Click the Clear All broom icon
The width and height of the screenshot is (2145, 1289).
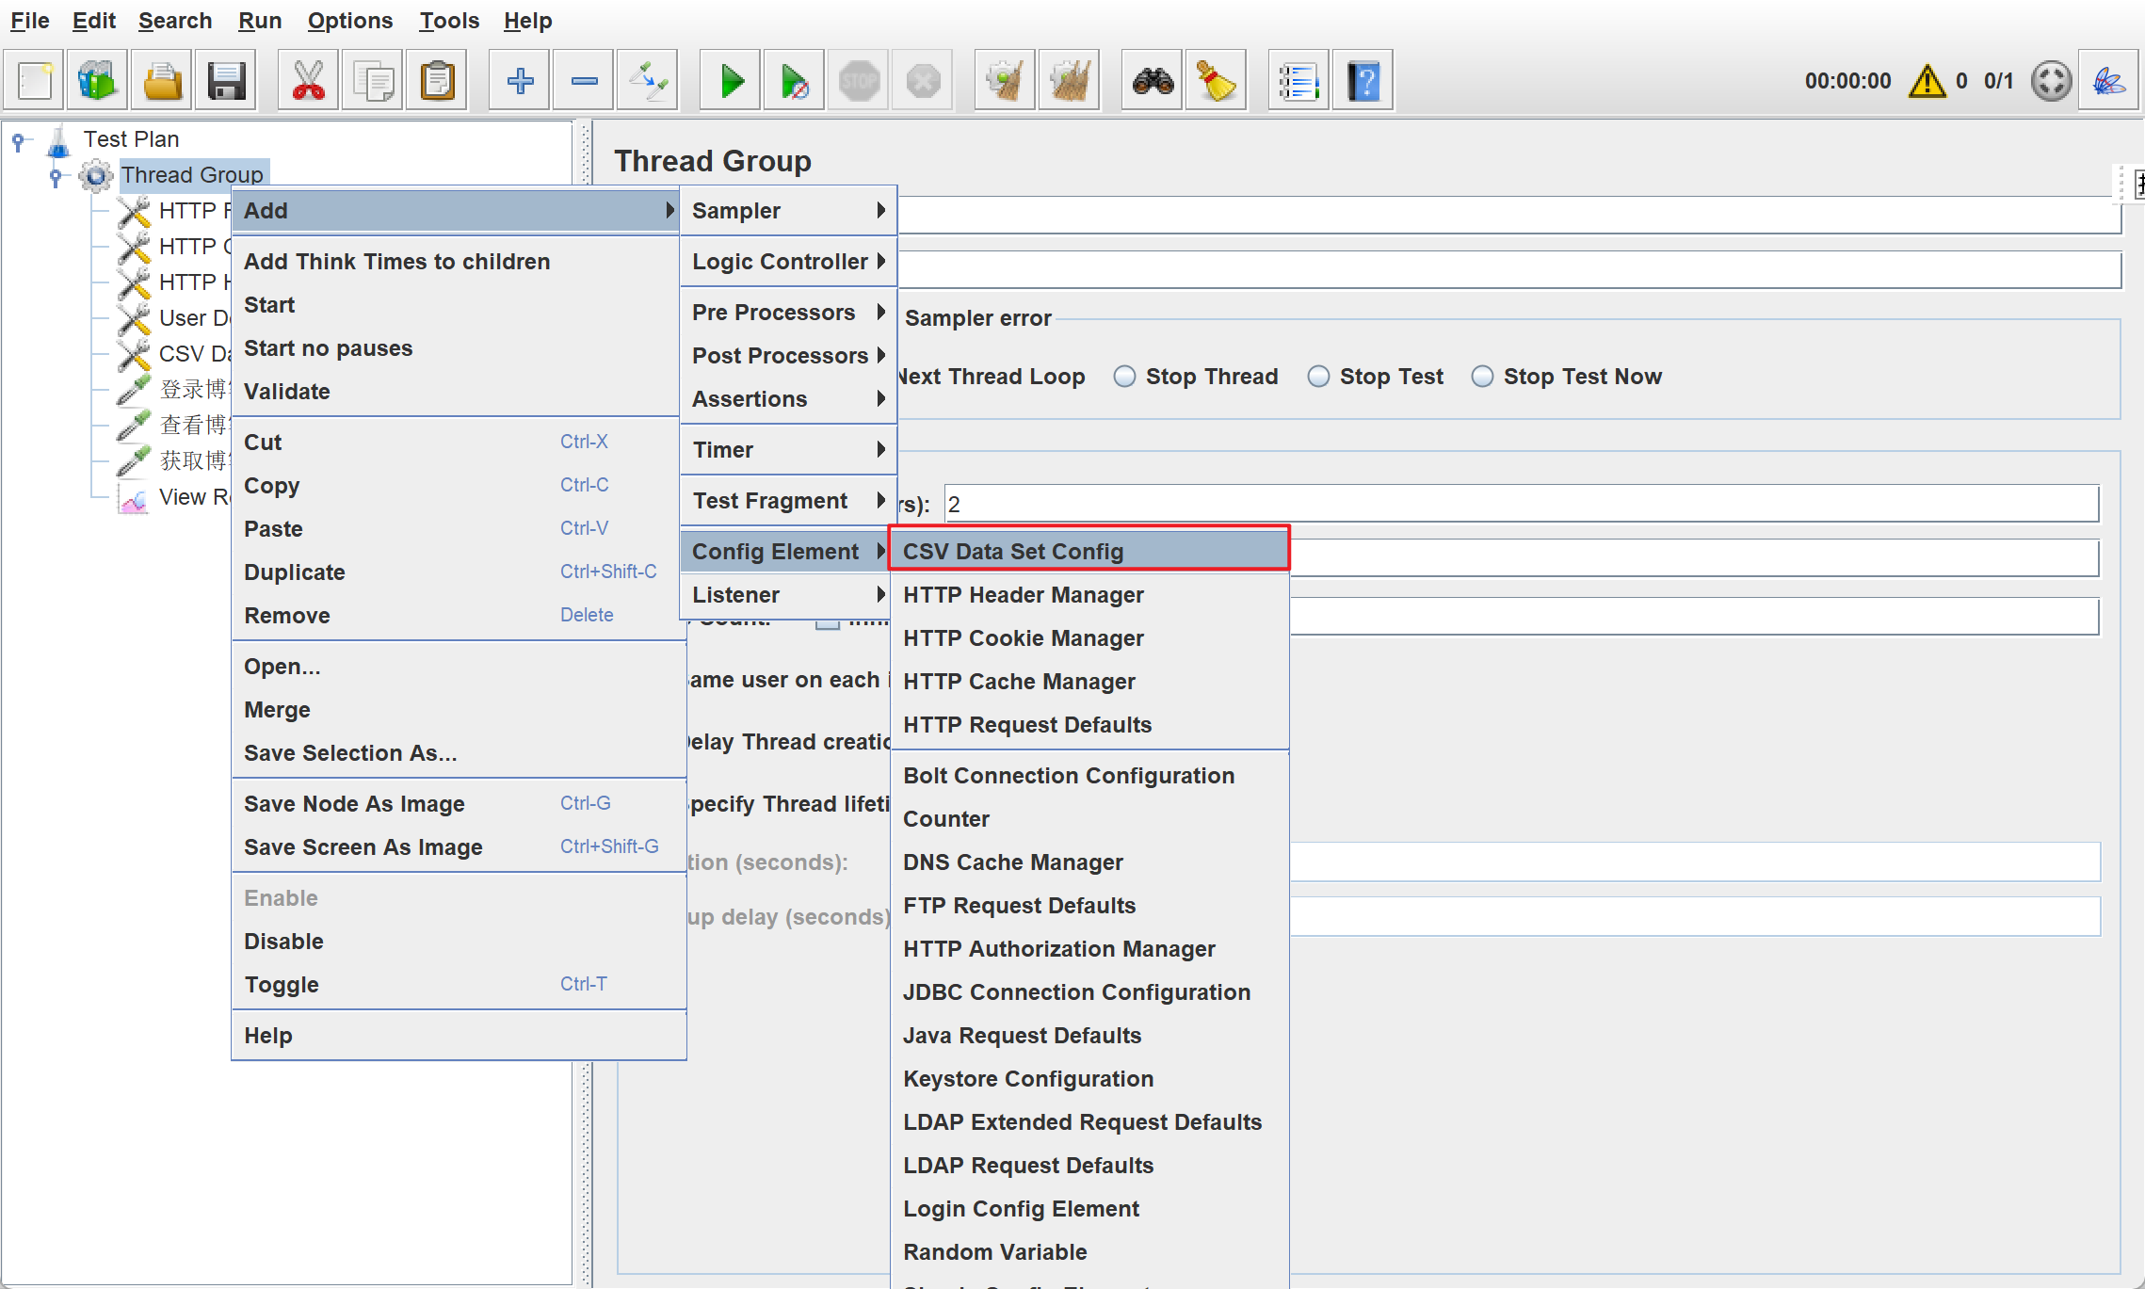[x=1069, y=81]
